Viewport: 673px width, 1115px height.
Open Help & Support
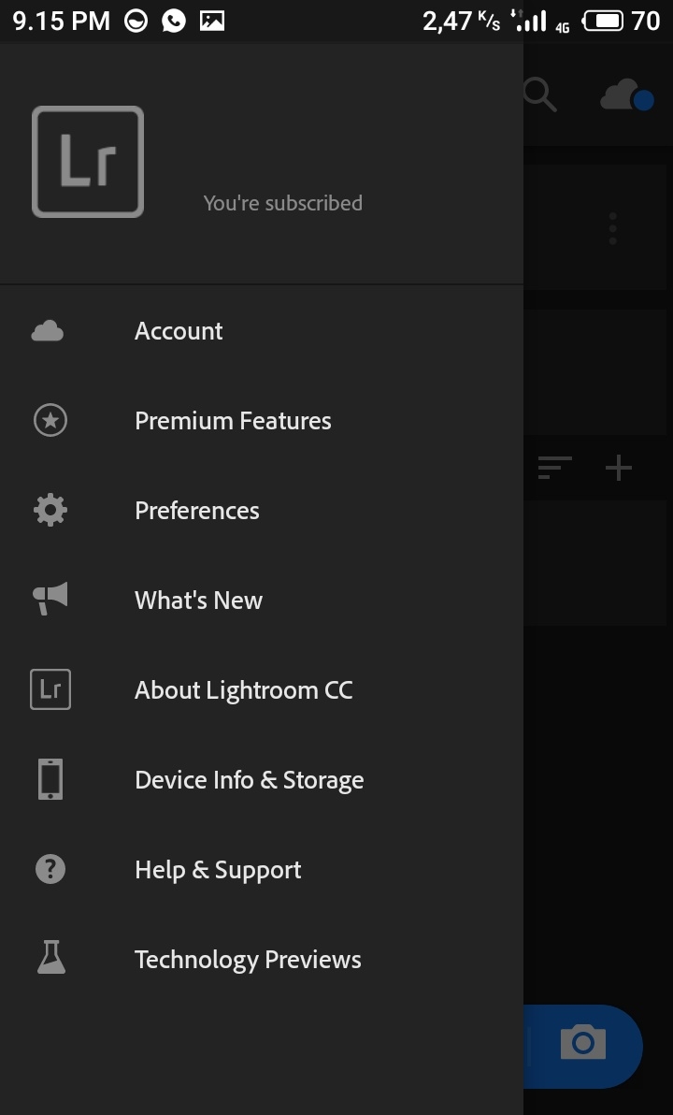tap(262, 869)
